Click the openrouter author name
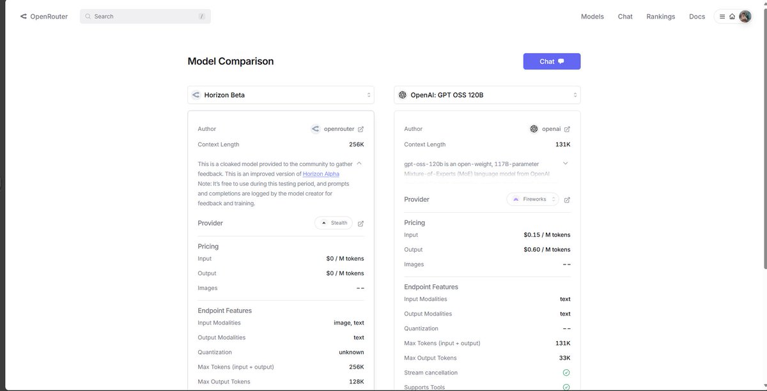Image resolution: width=767 pixels, height=391 pixels. 339,129
